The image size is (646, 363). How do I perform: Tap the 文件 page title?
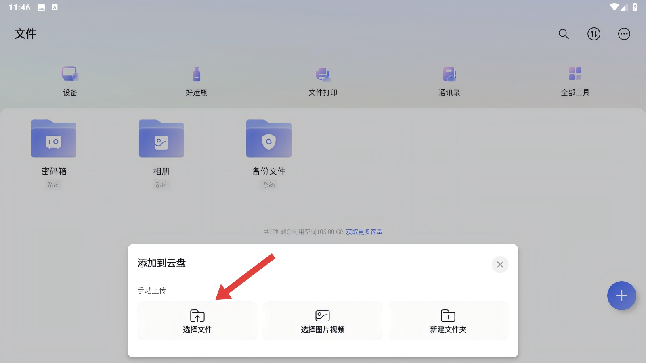[x=25, y=34]
